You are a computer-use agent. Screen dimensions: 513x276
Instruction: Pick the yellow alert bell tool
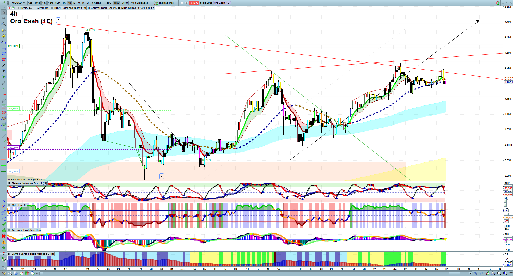[x=4, y=36]
